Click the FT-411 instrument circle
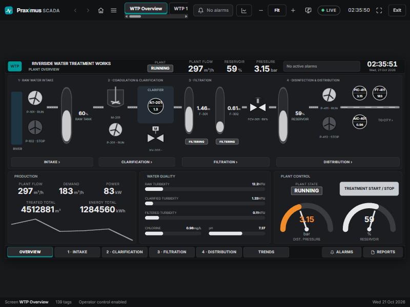Viewport: 410px width, 307px height. click(380, 93)
